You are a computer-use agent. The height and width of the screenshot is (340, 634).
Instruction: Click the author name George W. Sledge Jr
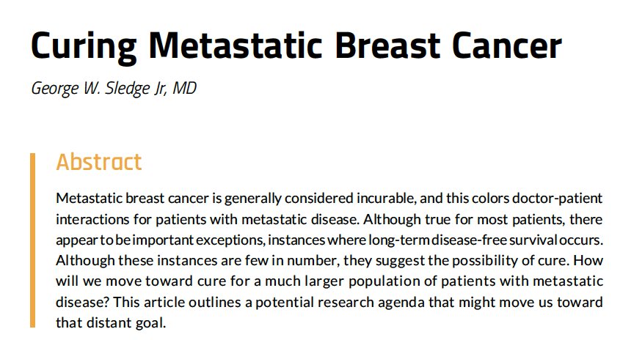[x=98, y=89]
